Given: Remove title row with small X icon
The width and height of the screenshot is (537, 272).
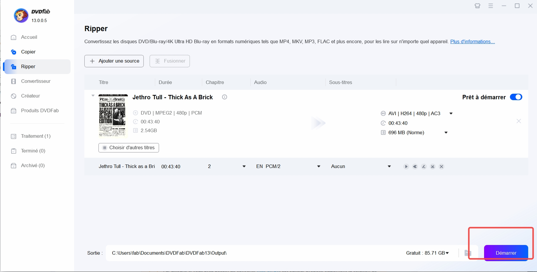Looking at the screenshot, I should point(441,167).
